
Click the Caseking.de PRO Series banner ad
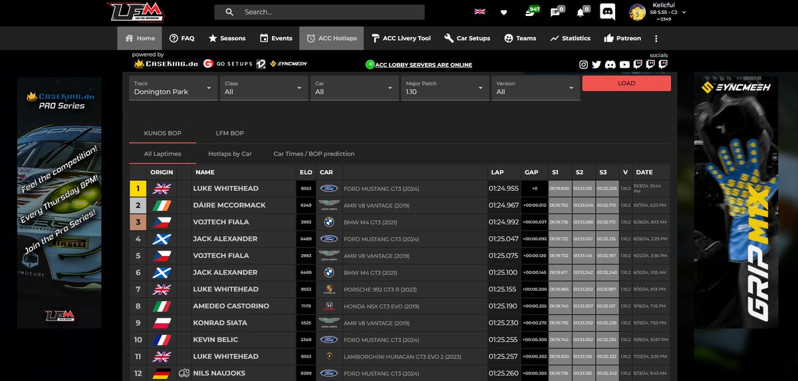[61, 203]
